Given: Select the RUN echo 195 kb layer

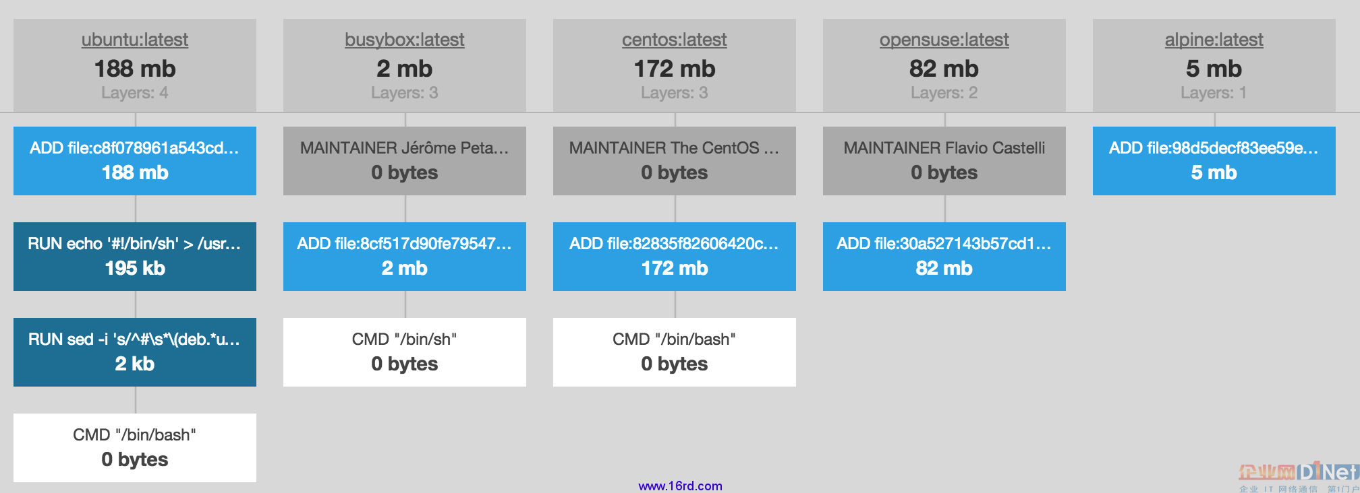Looking at the screenshot, I should click(x=135, y=257).
